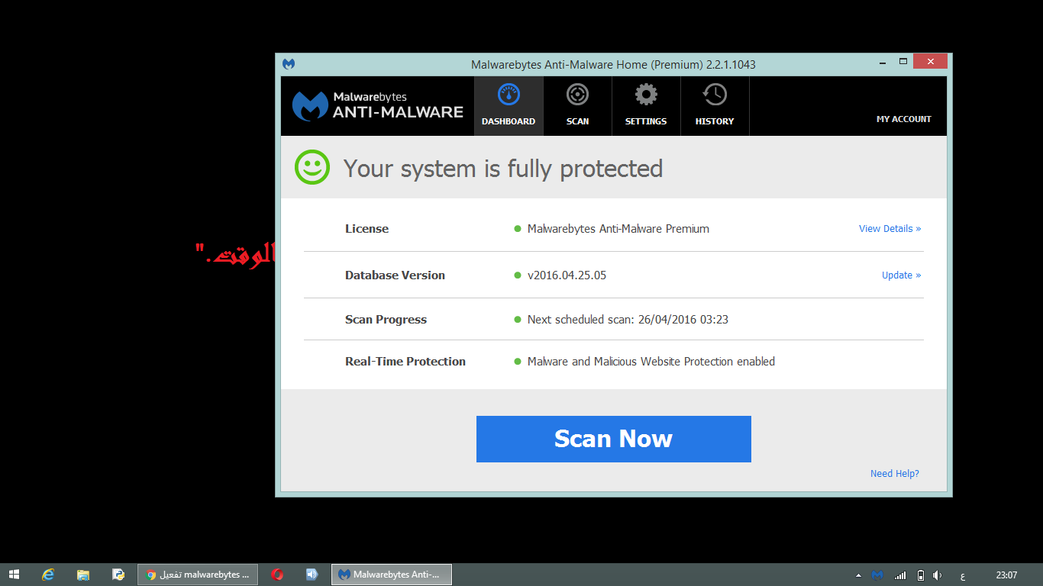Open File Explorer from taskbar
The height and width of the screenshot is (586, 1043).
83,575
